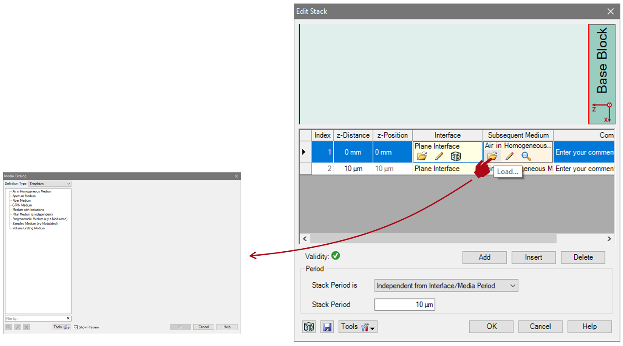Click the Load folder icon under Subsequent Medium
This screenshot has width=623, height=346.
[x=492, y=156]
